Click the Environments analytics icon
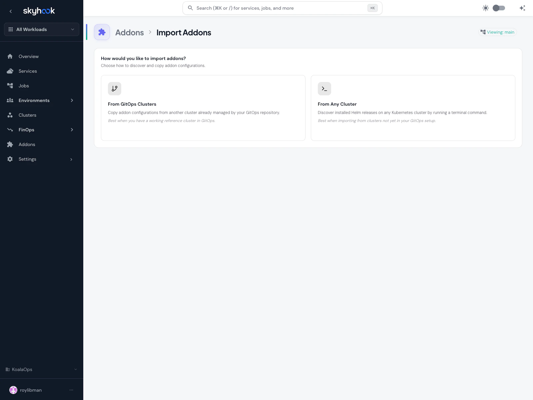This screenshot has width=533, height=400. pyautogui.click(x=10, y=100)
